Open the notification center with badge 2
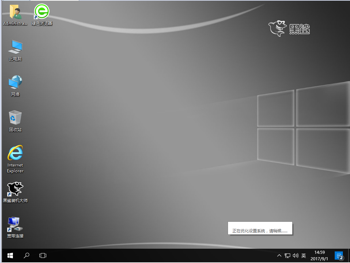This screenshot has height=263, width=350. click(x=338, y=256)
